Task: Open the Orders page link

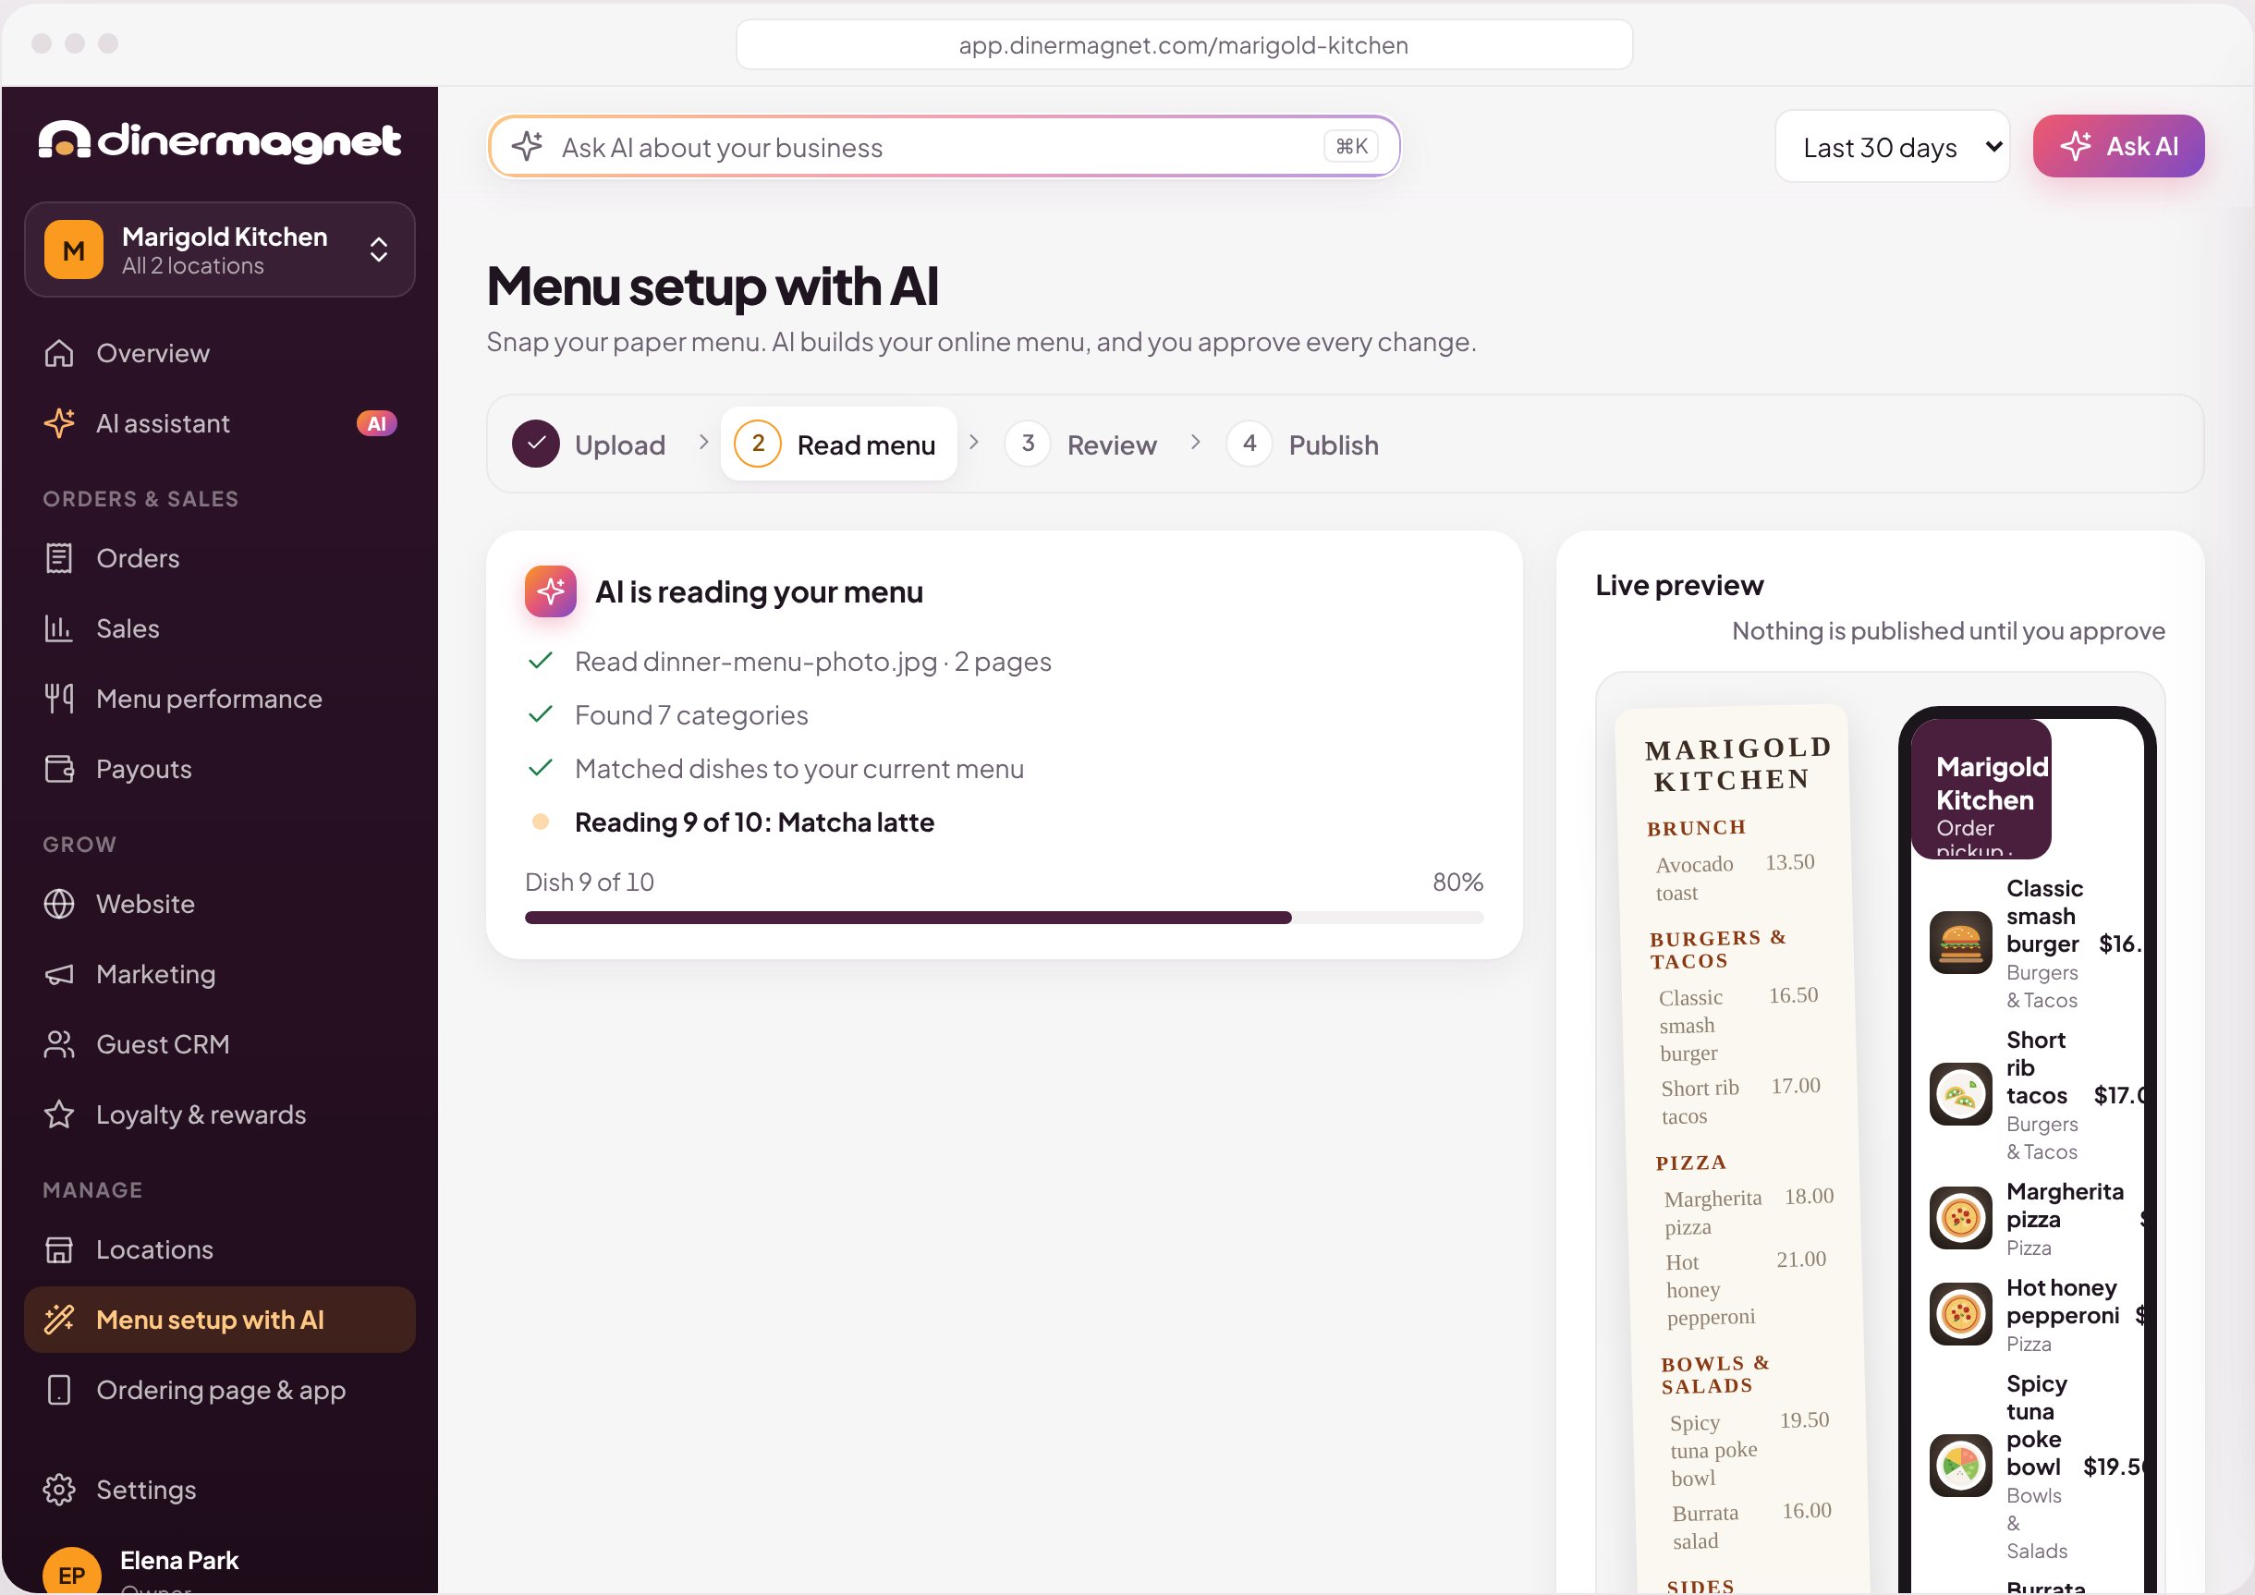Action: (x=219, y=558)
